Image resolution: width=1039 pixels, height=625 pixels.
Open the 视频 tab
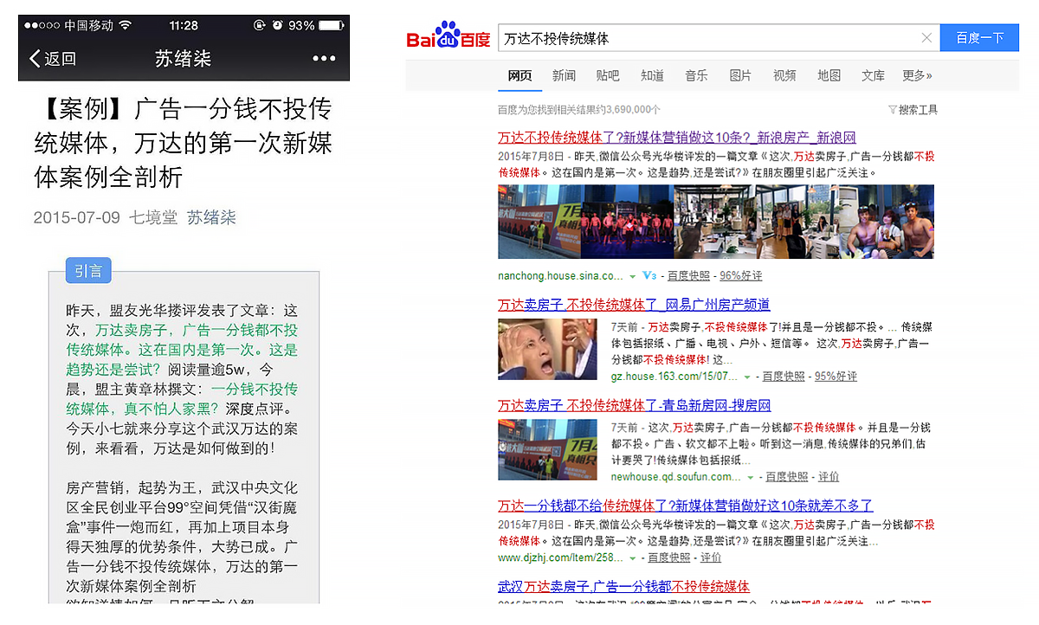(x=784, y=76)
